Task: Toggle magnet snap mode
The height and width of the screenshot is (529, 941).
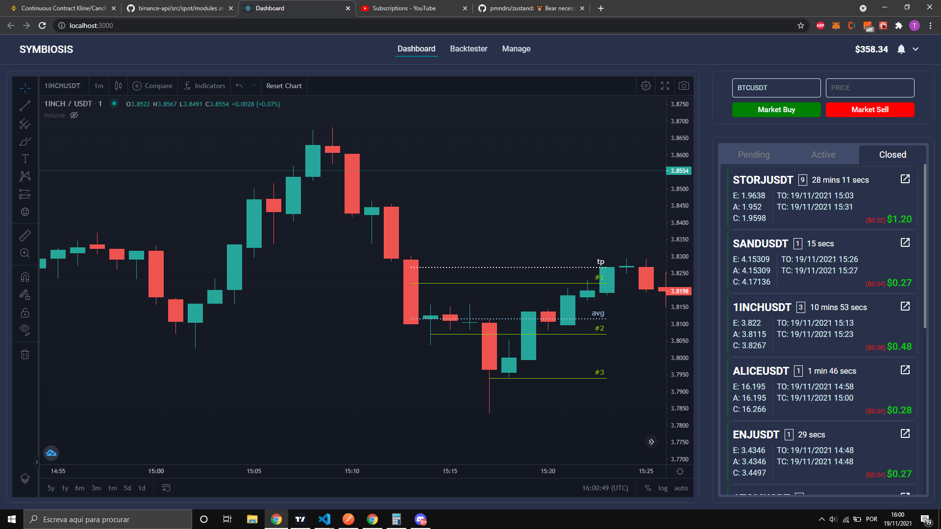Action: point(25,277)
